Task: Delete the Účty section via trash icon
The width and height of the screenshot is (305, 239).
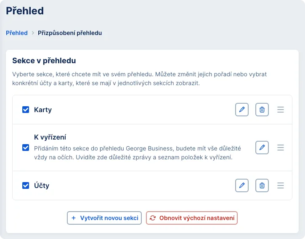Action: (x=262, y=185)
